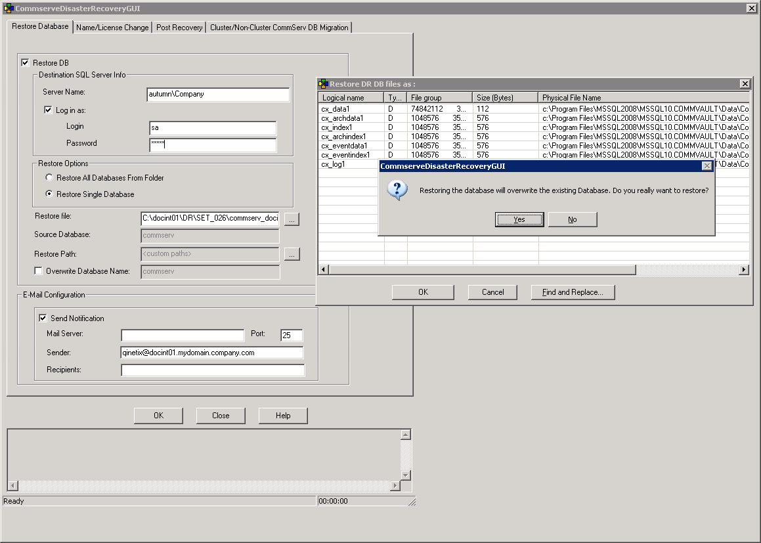Enable Overwrite Database Name checkbox
761x543 pixels.
pyautogui.click(x=39, y=271)
